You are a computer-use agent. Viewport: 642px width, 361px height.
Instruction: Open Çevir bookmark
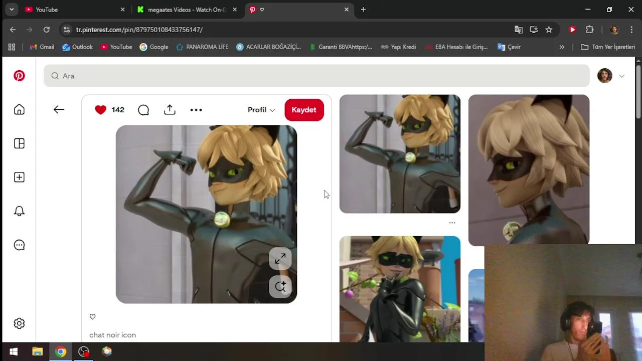(509, 47)
